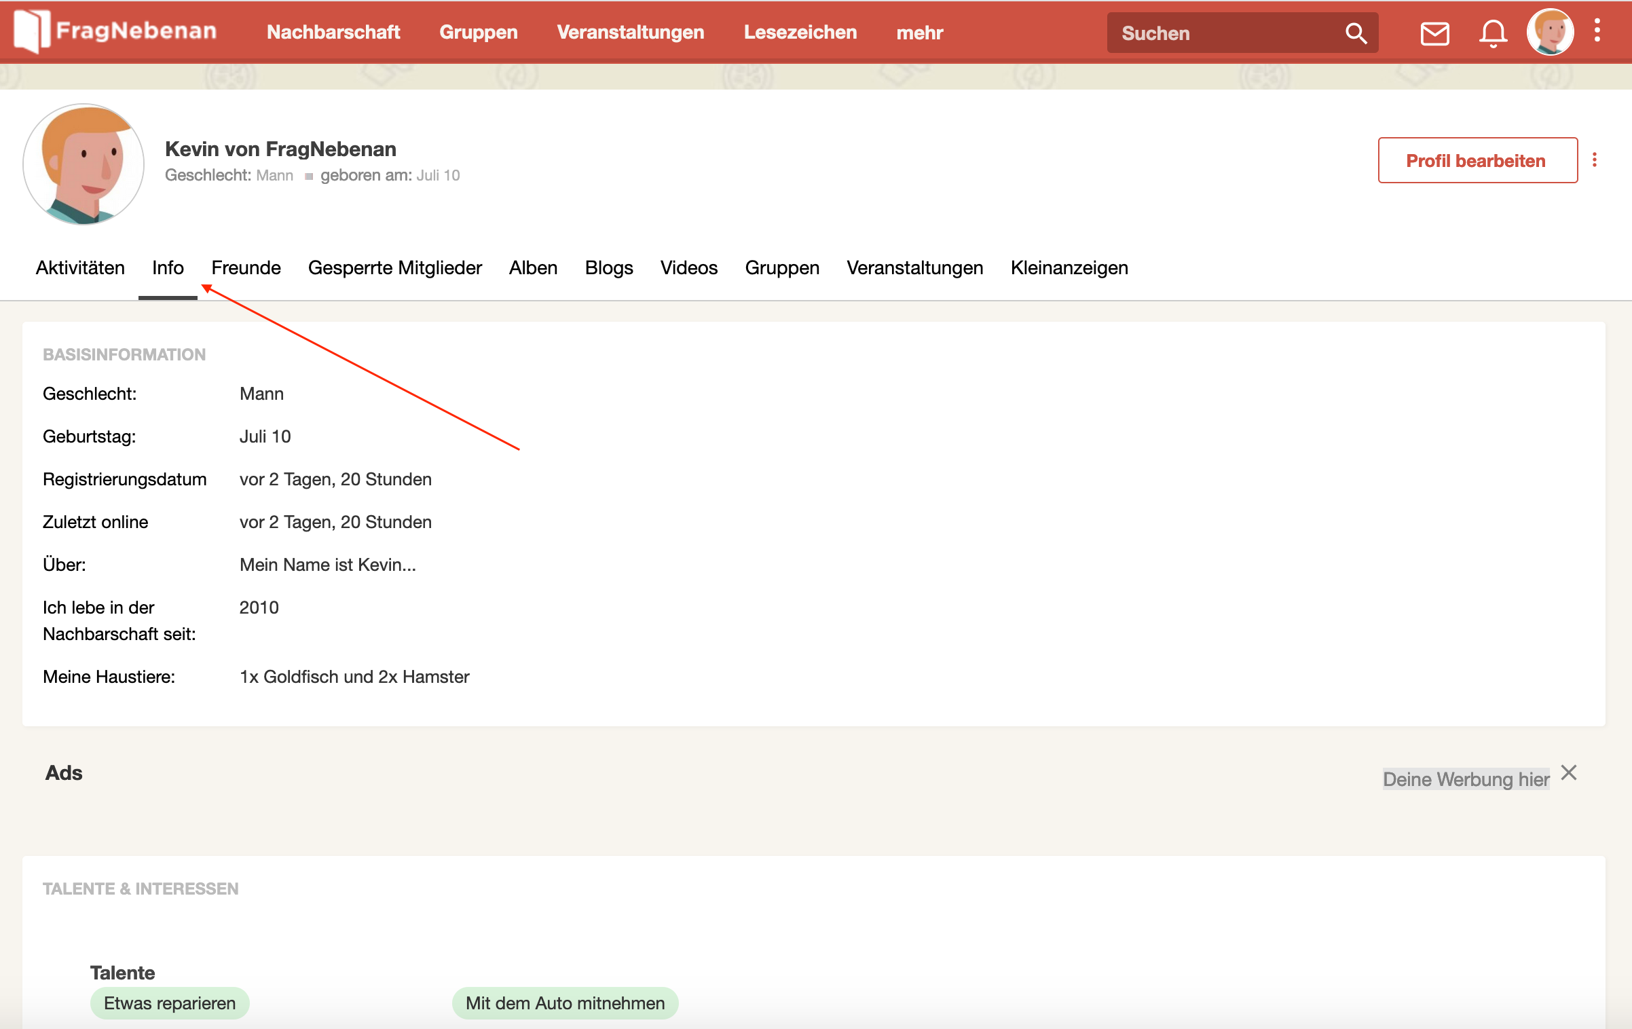Open the Nachbarschaft menu

333,33
